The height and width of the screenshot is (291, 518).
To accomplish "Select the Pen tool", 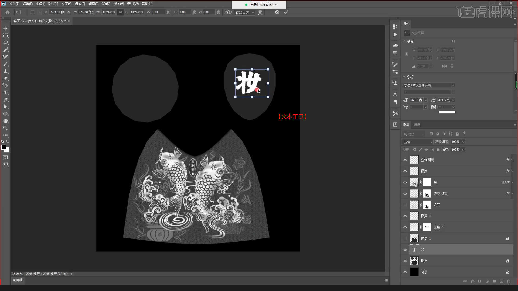I will point(5,100).
